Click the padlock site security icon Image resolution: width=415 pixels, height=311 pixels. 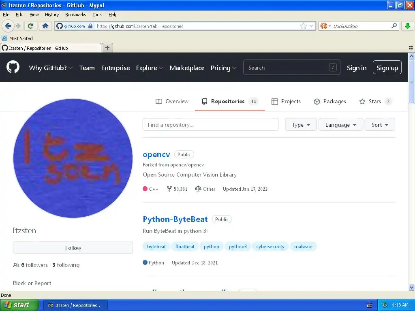90,26
